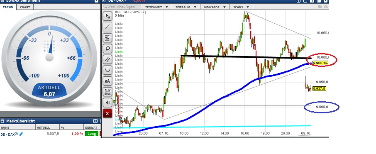Toggle the chart speaker sound alert
Image resolution: width=376 pixels, height=154 pixels.
(x=107, y=103)
